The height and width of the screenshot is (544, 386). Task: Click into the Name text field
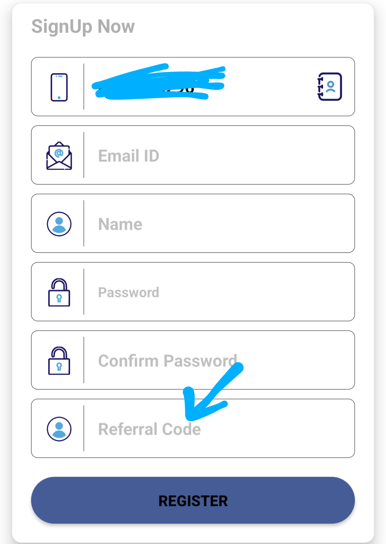tap(218, 224)
